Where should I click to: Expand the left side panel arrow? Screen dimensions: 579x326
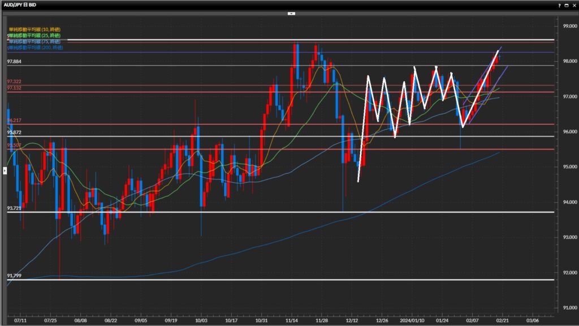click(5, 170)
